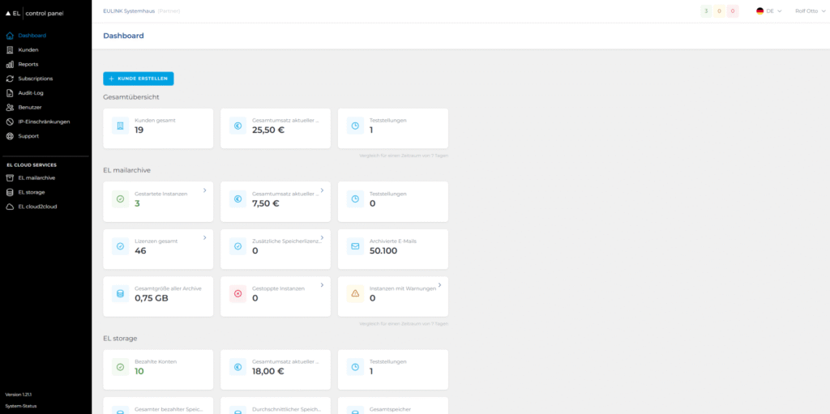The image size is (830, 414).
Task: Click the Kunden gesamt value 19
Action: click(x=139, y=130)
